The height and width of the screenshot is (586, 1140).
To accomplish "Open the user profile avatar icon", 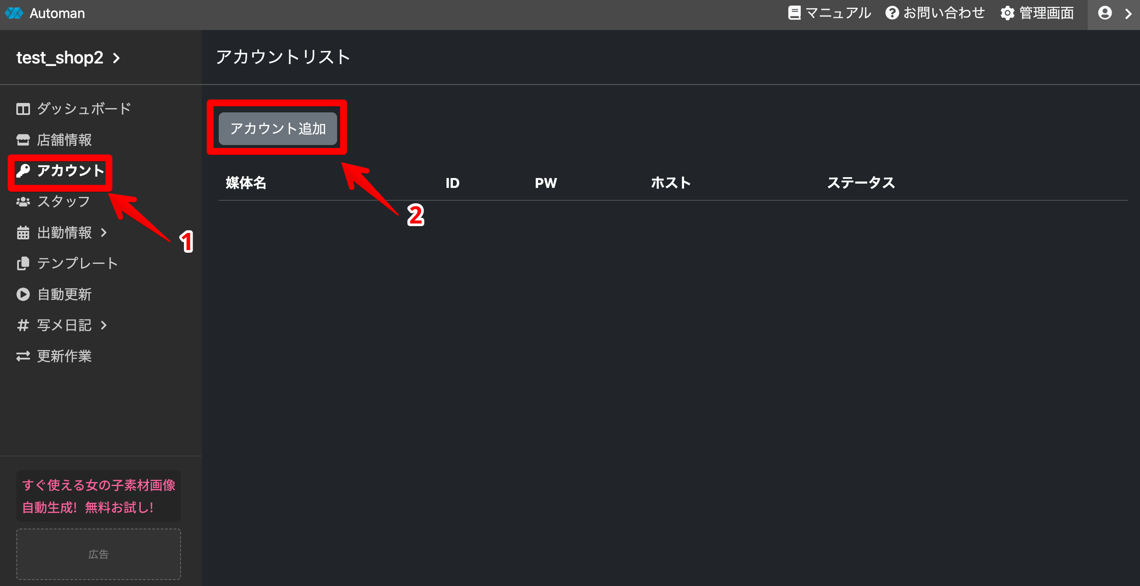I will 1104,13.
